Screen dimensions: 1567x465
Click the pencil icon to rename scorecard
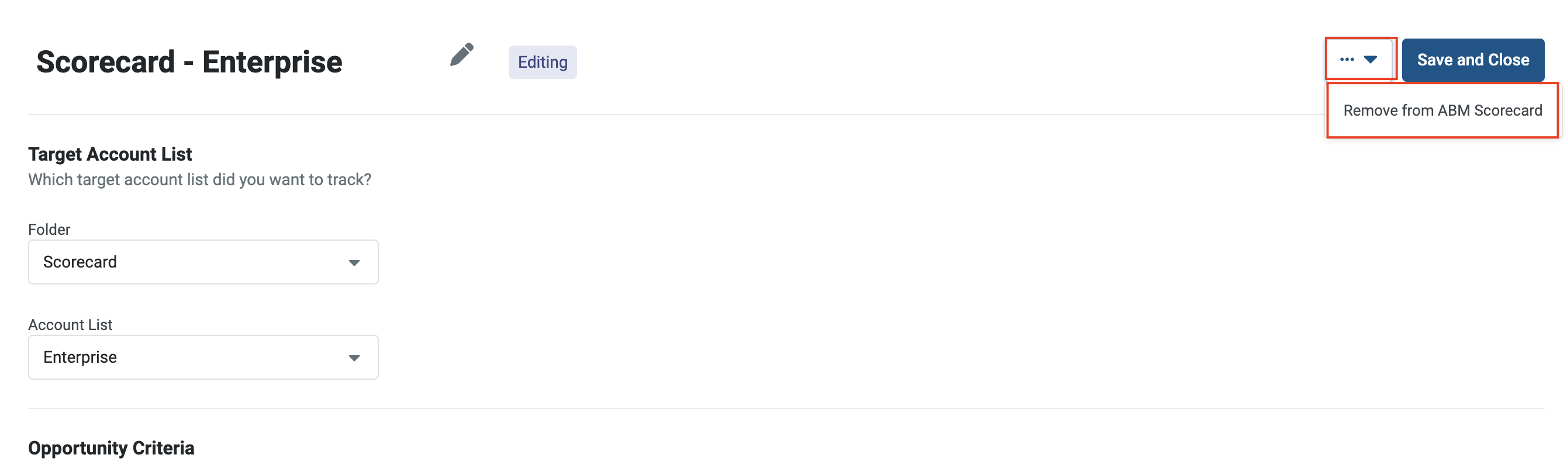tap(462, 55)
